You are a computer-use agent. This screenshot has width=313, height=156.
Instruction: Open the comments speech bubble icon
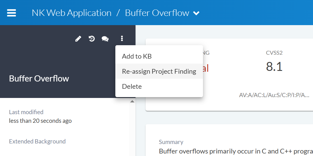pos(105,39)
